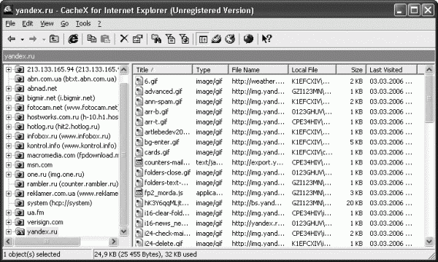Select system (hcp://system) tree item
The width and height of the screenshot is (438, 262).
[60, 203]
